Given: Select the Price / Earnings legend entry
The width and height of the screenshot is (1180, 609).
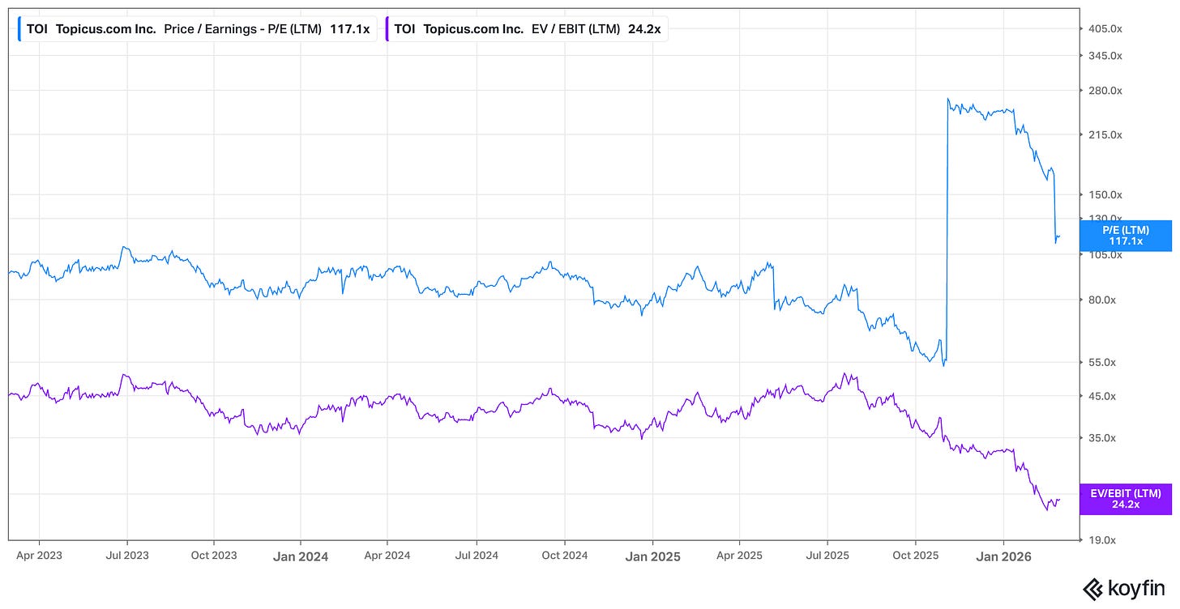Looking at the screenshot, I should (x=197, y=29).
